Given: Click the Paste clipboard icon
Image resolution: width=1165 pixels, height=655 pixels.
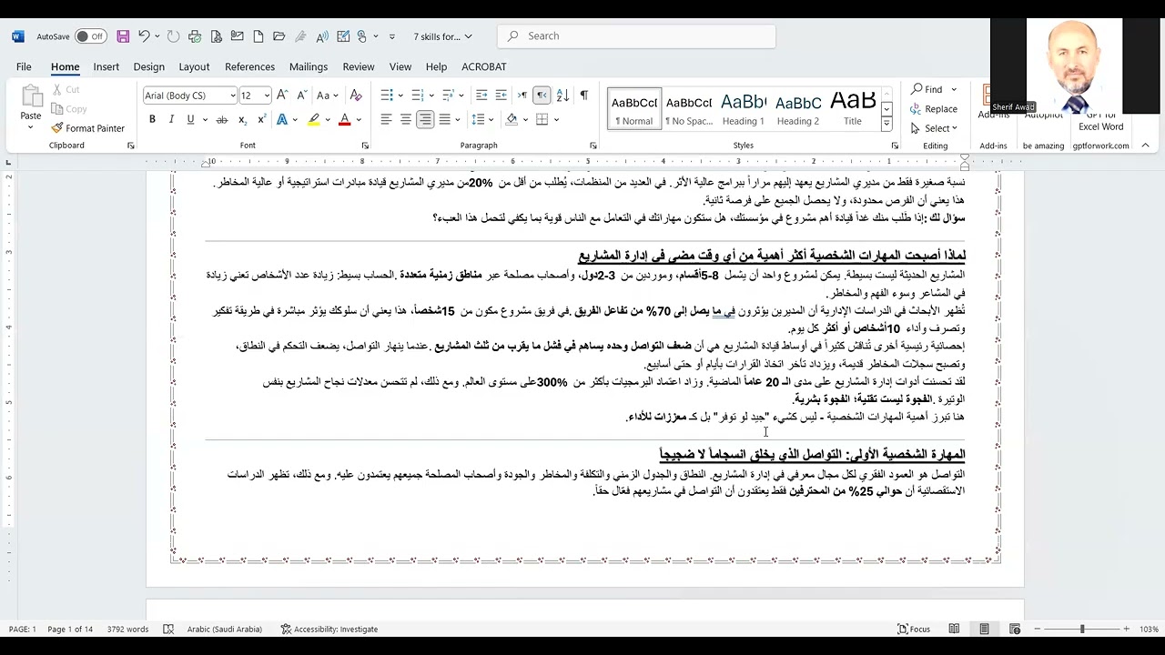Looking at the screenshot, I should pos(31,96).
